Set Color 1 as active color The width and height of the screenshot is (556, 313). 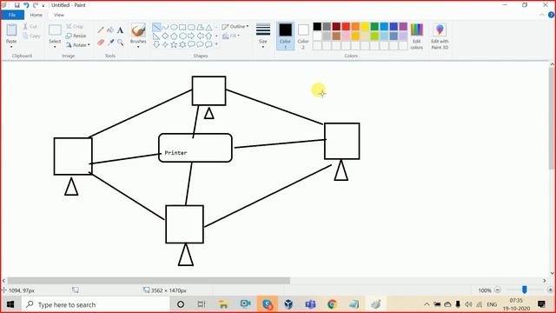coord(286,36)
